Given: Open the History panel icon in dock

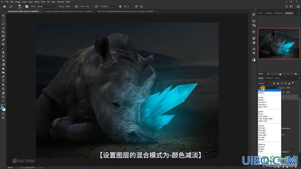Looking at the screenshot, I should click(x=254, y=15).
